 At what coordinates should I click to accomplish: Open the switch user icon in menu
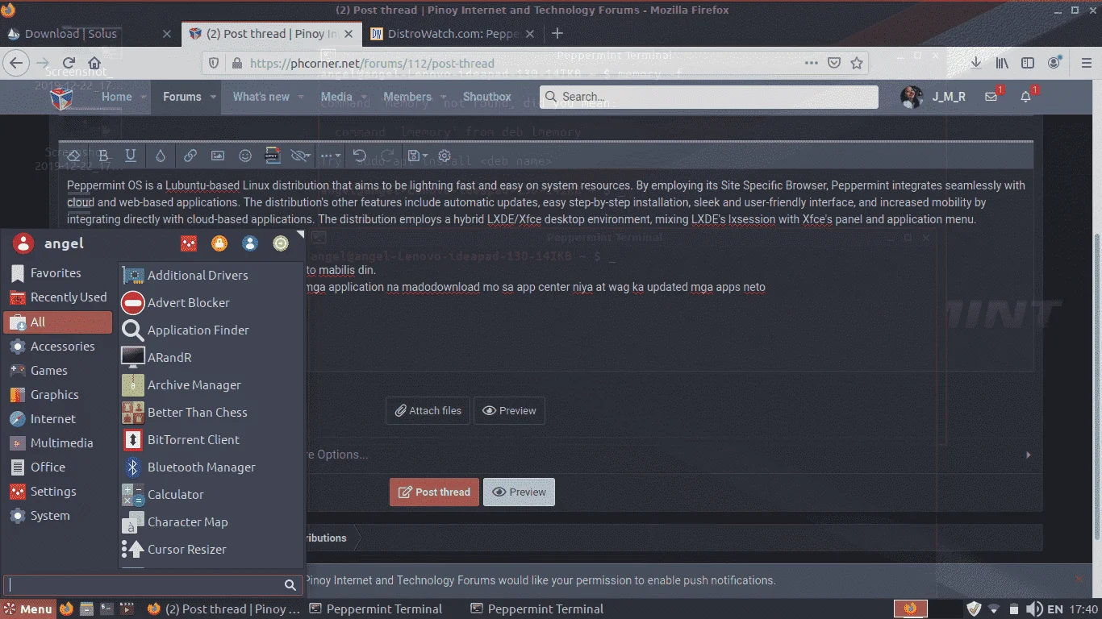tap(250, 243)
